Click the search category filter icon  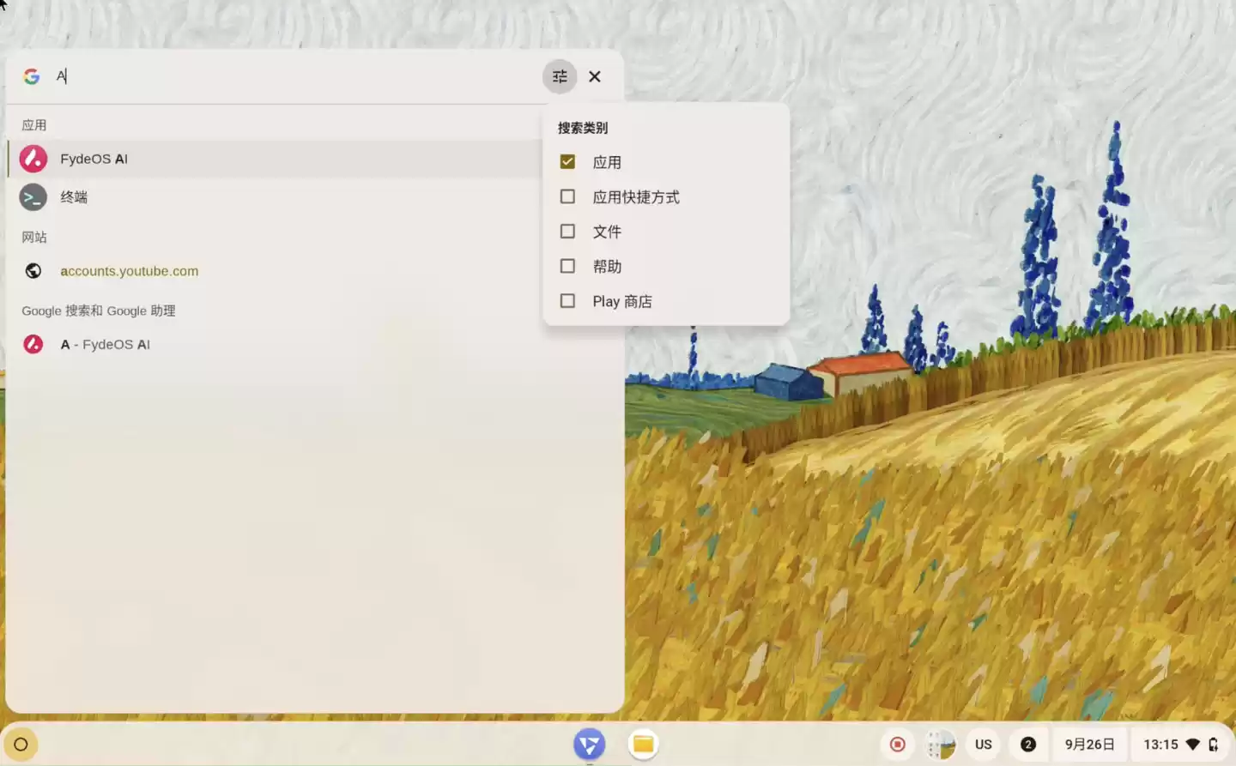point(560,76)
